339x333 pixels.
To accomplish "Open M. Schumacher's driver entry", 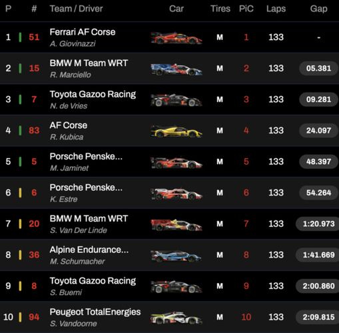I will pos(77,262).
